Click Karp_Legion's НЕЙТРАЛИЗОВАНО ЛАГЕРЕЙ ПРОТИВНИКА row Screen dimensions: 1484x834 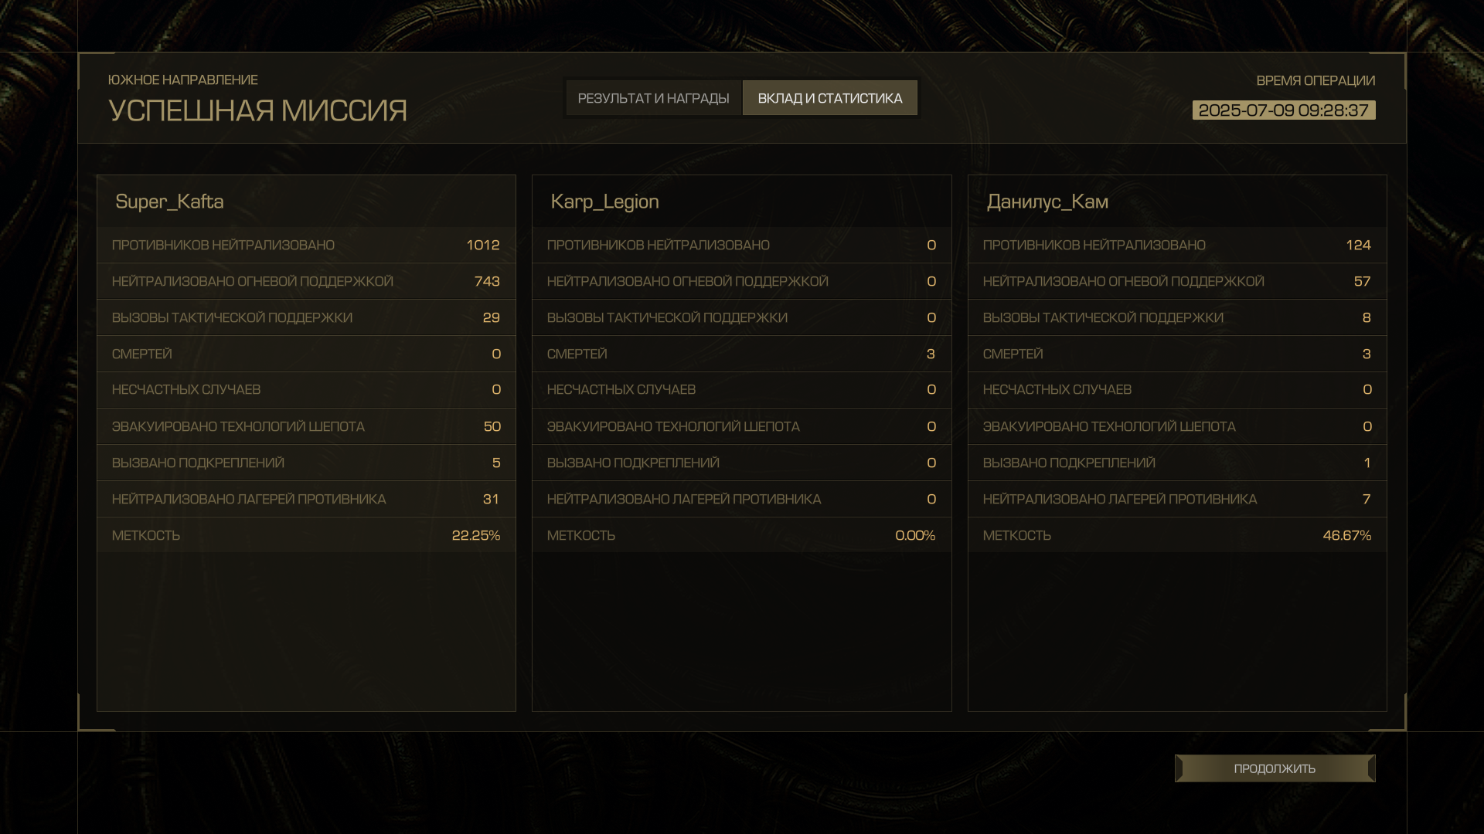coord(742,499)
